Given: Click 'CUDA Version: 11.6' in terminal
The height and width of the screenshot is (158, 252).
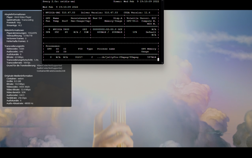Looking at the screenshot, I should pyautogui.click(x=137, y=13).
